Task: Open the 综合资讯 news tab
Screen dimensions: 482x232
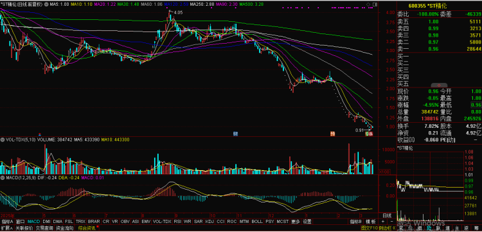Action: pyautogui.click(x=87, y=228)
